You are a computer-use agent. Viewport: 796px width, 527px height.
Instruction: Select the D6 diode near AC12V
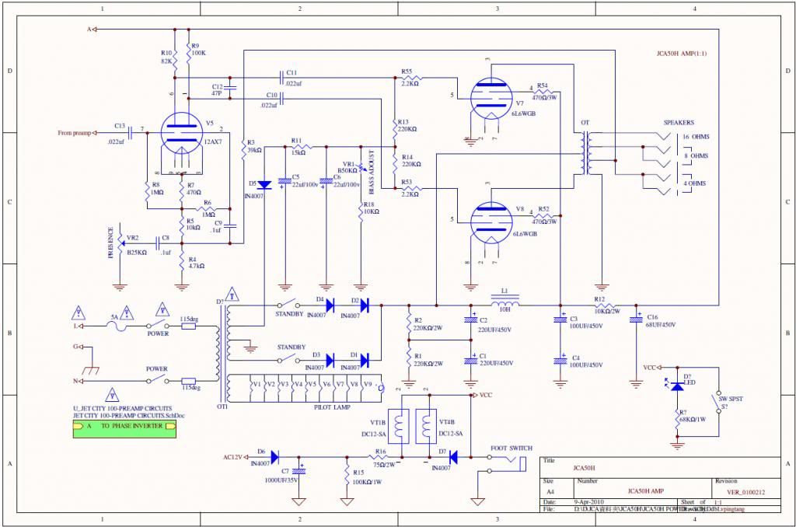coord(274,457)
